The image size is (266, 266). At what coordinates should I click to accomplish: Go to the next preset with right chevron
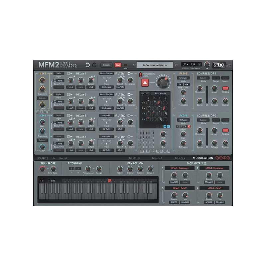click(x=176, y=65)
